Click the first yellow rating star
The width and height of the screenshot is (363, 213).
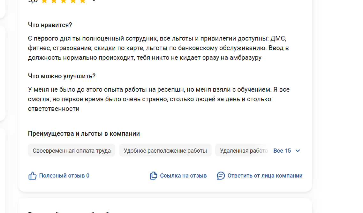[44, 1]
